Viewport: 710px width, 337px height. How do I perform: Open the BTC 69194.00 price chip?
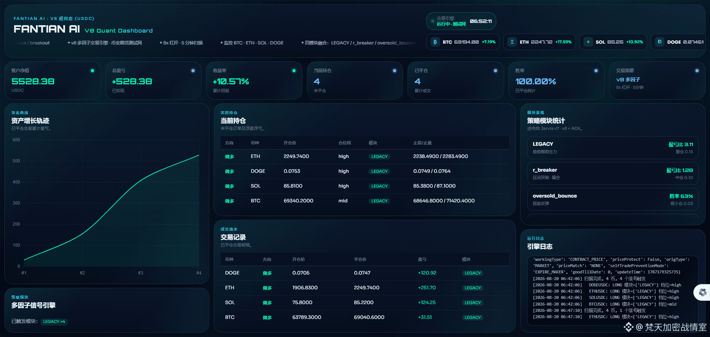point(463,42)
